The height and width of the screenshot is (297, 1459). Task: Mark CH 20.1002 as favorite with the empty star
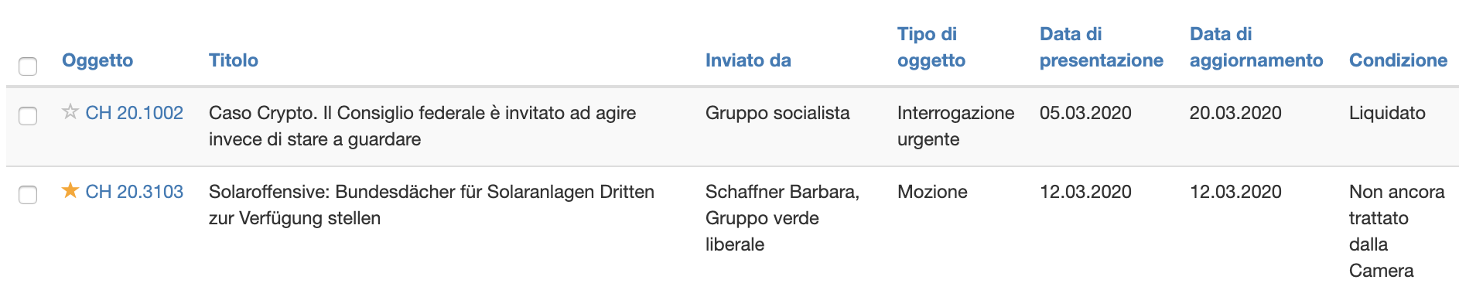70,112
